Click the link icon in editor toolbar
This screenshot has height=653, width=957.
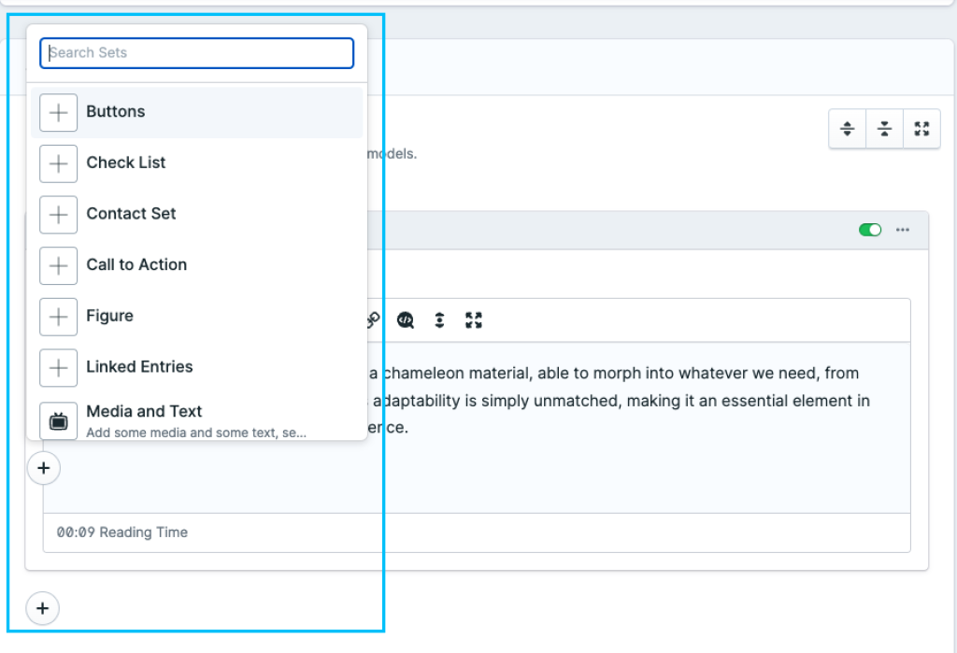click(373, 320)
